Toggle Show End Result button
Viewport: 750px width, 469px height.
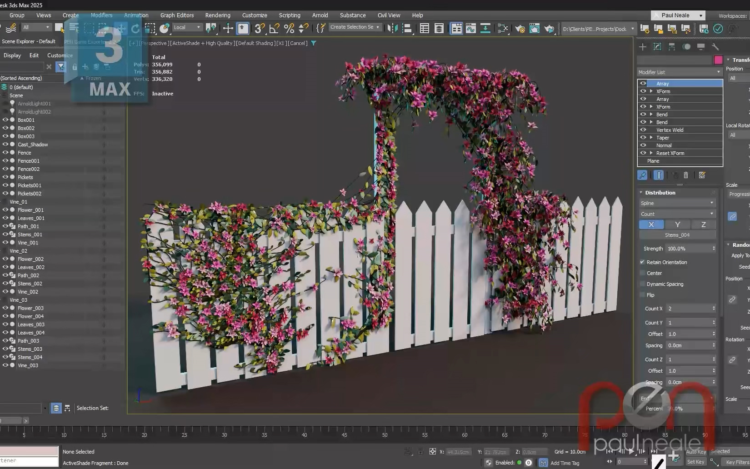pos(659,175)
